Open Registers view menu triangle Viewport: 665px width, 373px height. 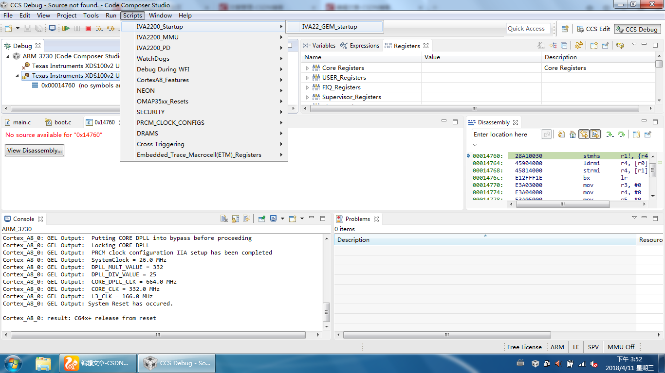634,44
